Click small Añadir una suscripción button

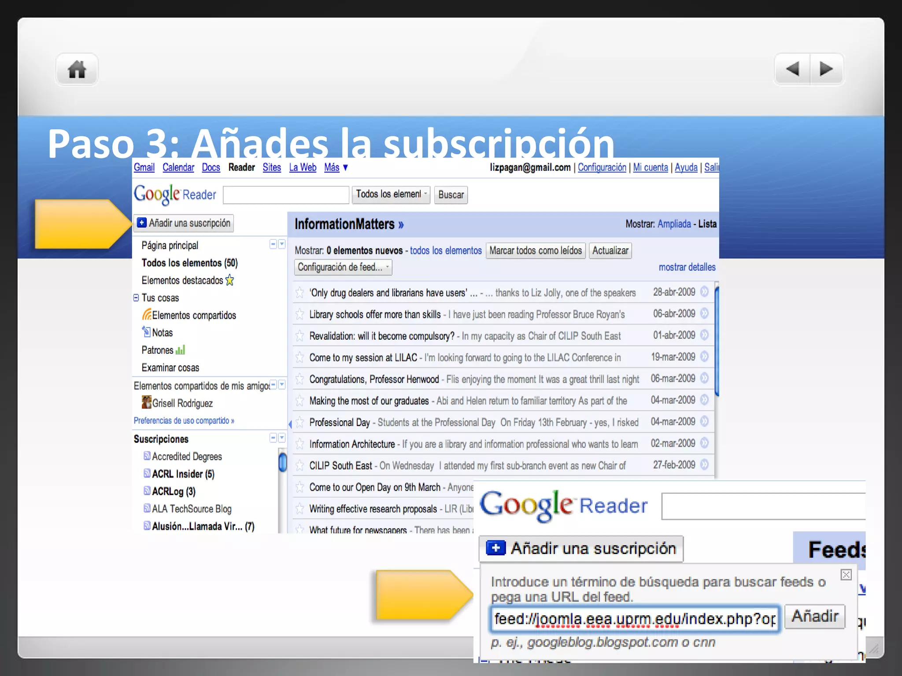183,223
